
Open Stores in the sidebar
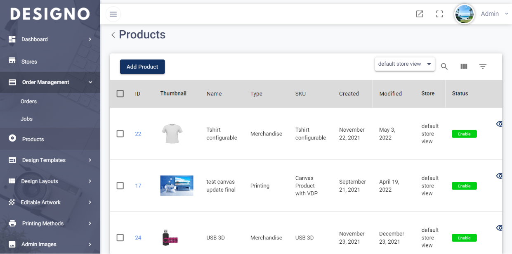[29, 62]
